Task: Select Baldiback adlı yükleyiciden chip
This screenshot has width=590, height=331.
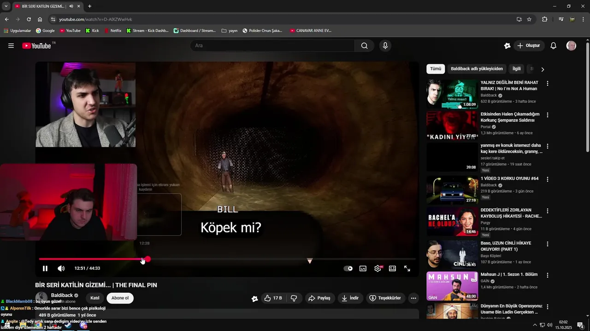Action: coord(477,69)
